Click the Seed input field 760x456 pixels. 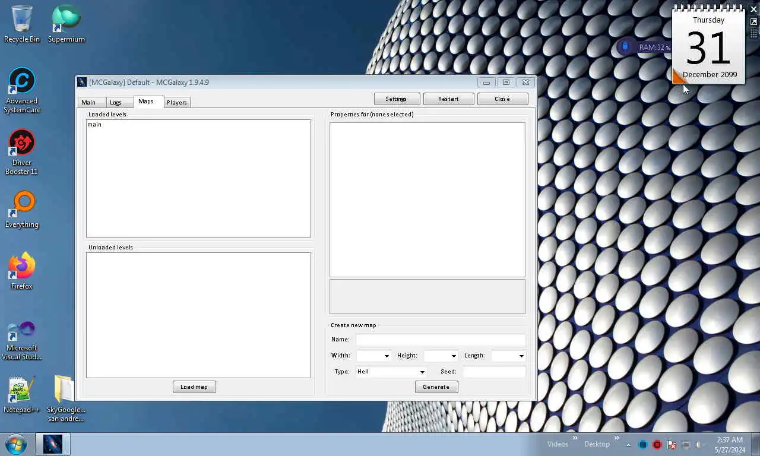[x=494, y=372]
